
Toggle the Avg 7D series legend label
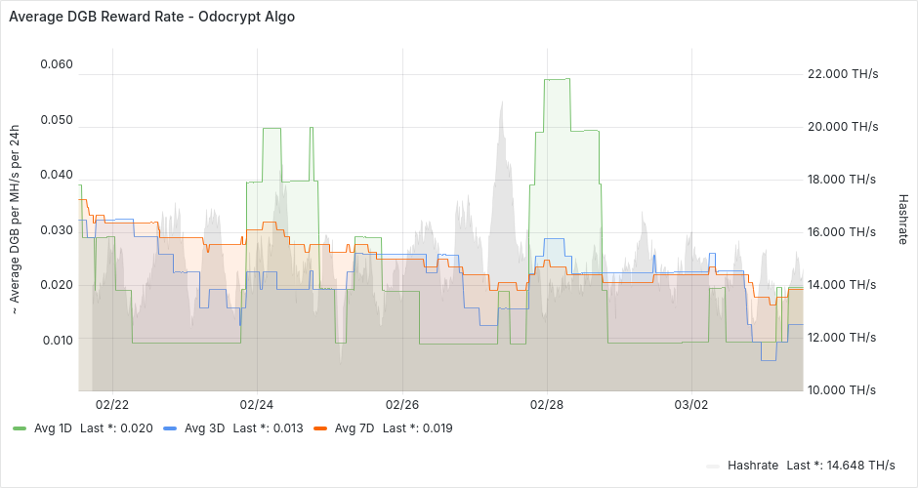(355, 428)
